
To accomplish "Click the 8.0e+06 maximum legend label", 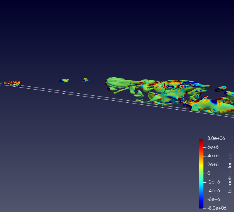I will 216,138.
